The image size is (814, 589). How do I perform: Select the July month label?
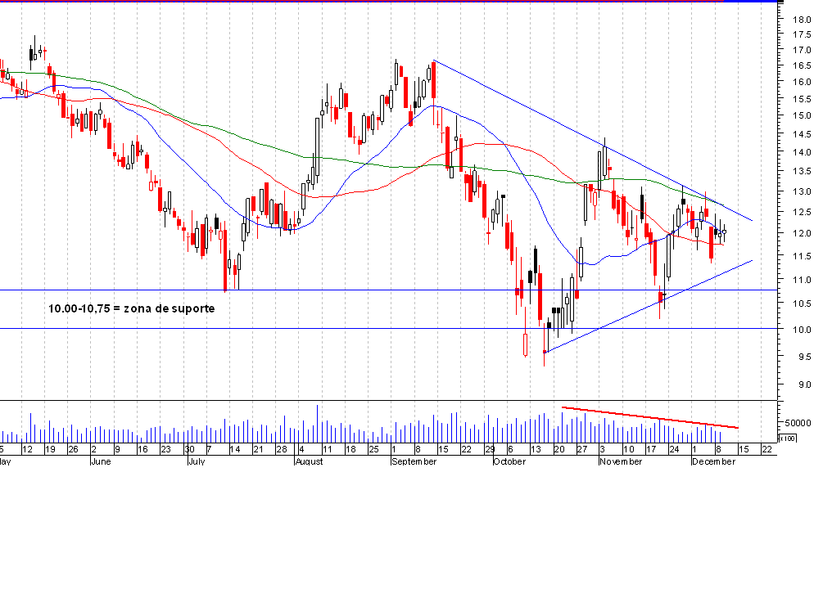pos(197,461)
